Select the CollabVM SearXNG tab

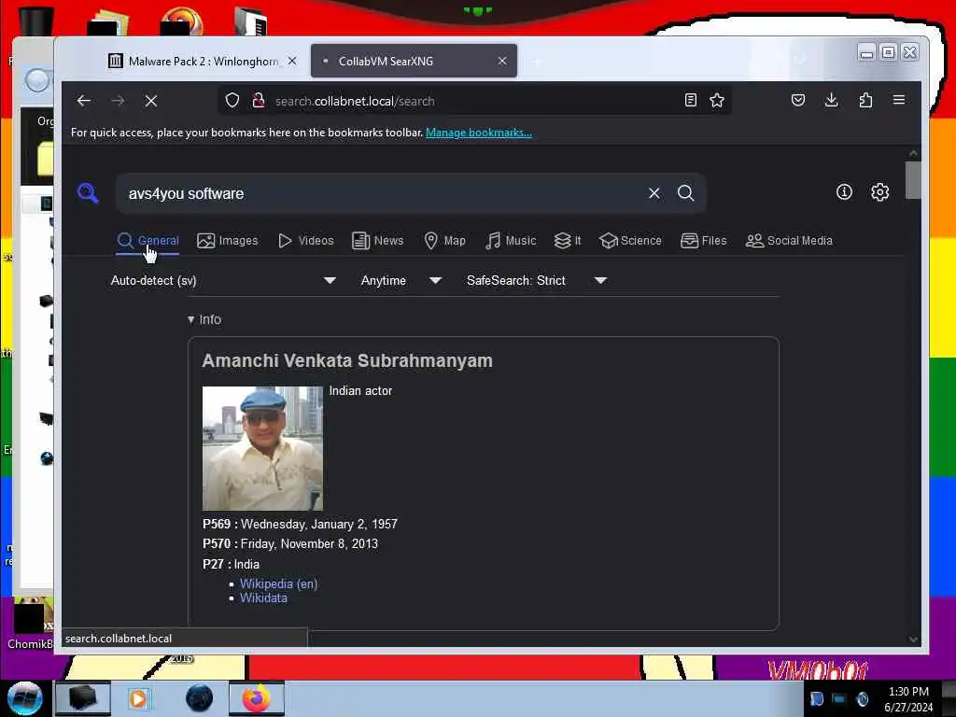point(414,61)
